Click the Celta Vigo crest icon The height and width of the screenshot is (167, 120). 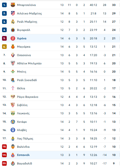click(13, 88)
